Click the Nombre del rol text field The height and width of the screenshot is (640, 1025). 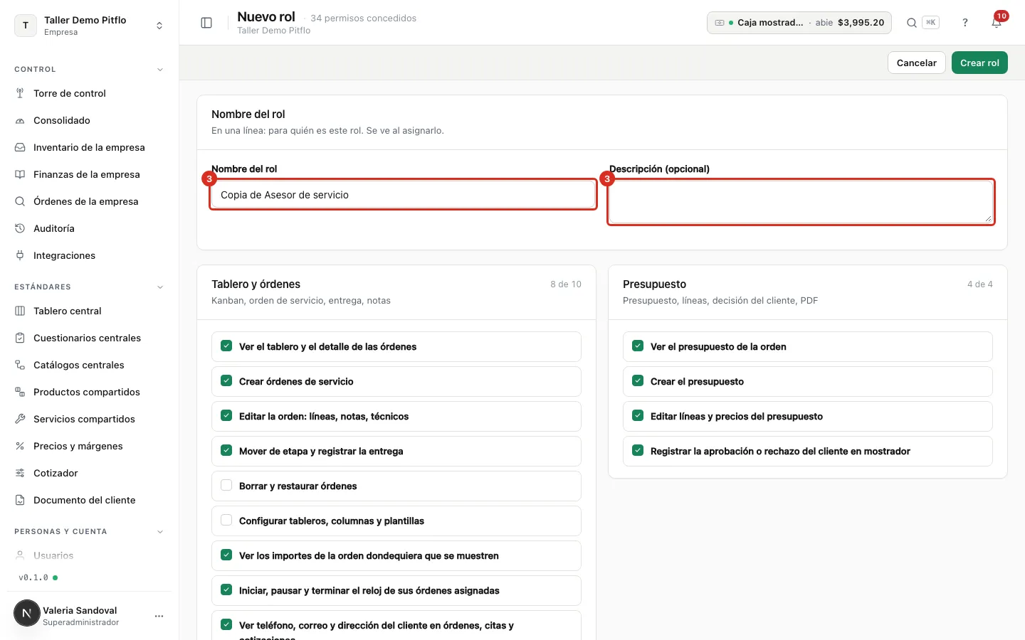pyautogui.click(x=403, y=195)
